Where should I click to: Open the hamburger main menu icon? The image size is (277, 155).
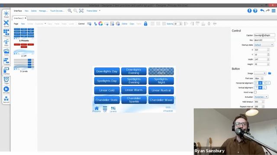274,11
